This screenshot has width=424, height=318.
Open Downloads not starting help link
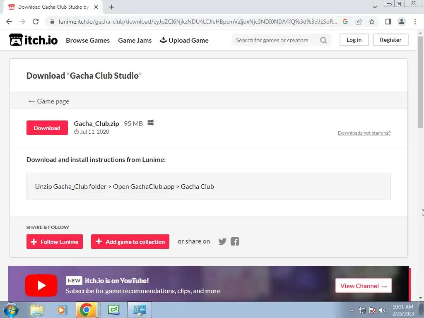tap(364, 133)
